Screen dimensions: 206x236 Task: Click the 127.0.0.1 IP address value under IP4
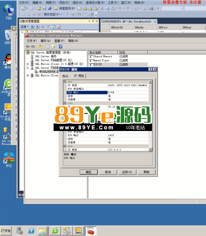128,149
